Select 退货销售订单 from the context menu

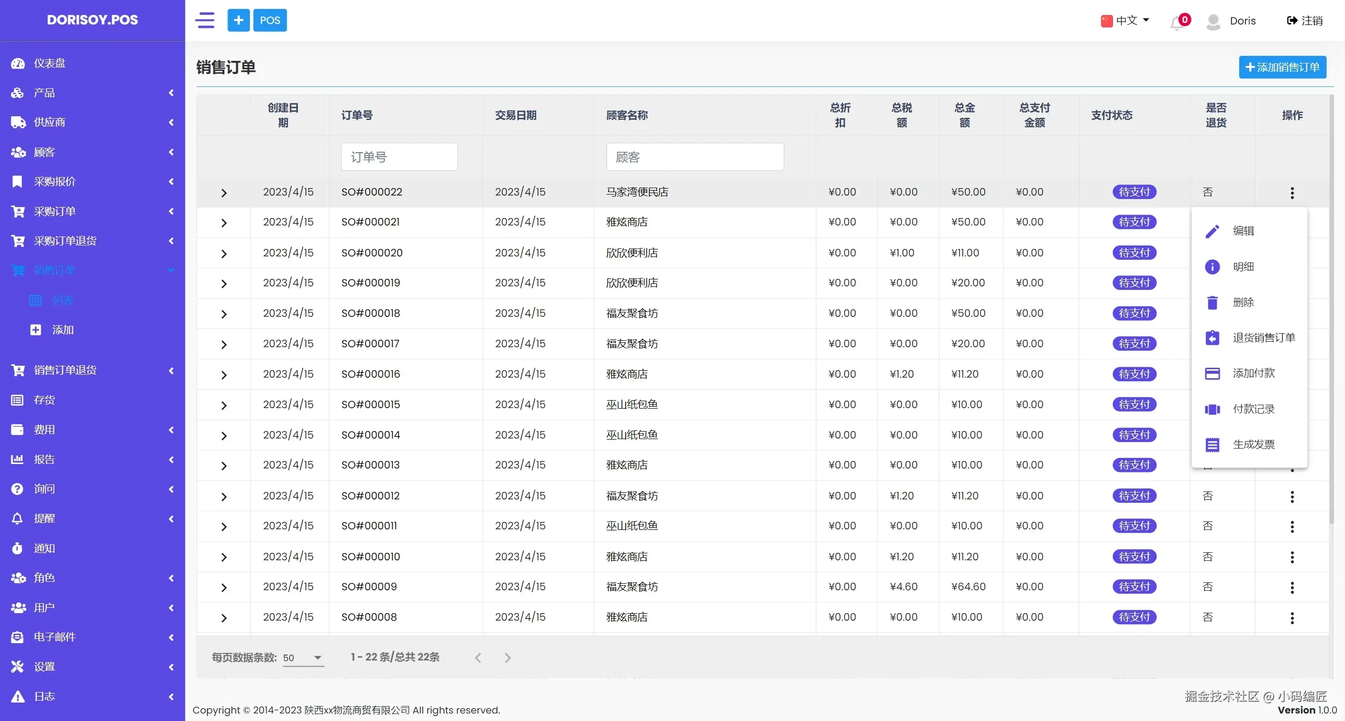[x=1264, y=338]
